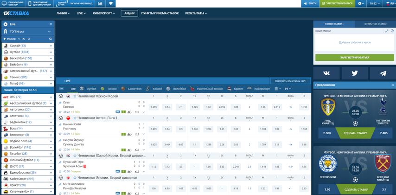Toggle the globe icon in sidebar filter bar
The height and width of the screenshot is (195, 396).
point(29,39)
